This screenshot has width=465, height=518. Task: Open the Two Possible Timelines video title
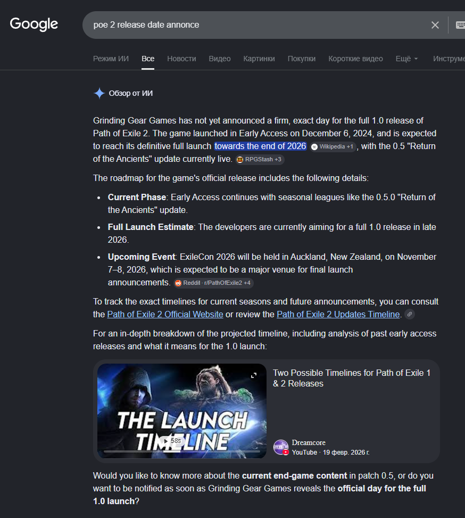coord(352,379)
